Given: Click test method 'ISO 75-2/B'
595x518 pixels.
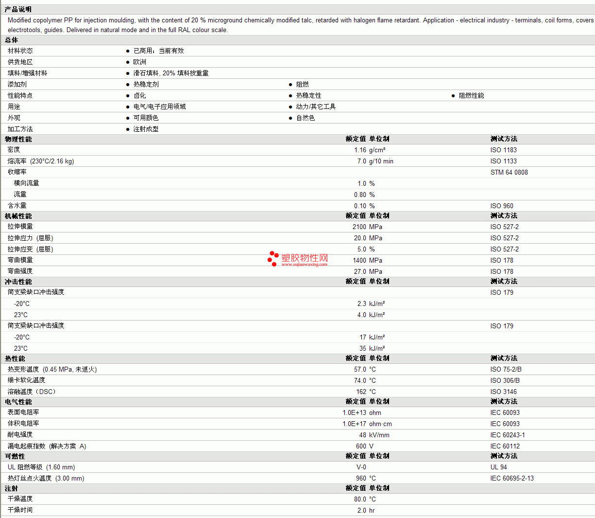Looking at the screenshot, I should point(506,369).
